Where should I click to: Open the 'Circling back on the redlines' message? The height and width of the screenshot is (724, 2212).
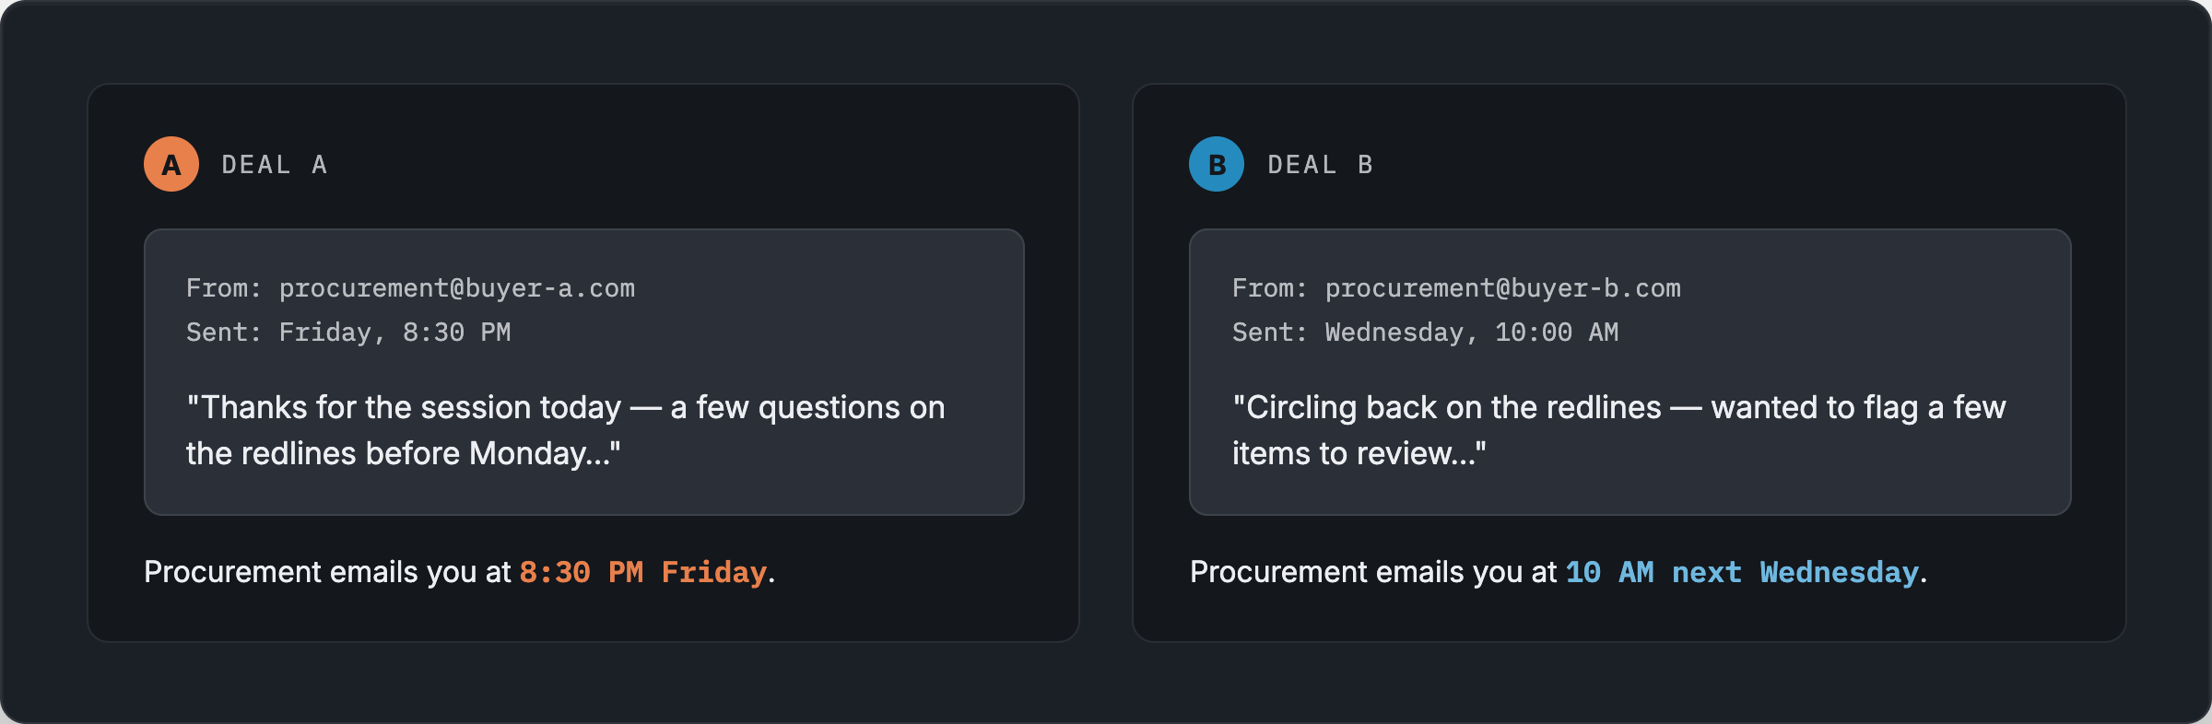pos(1619,430)
